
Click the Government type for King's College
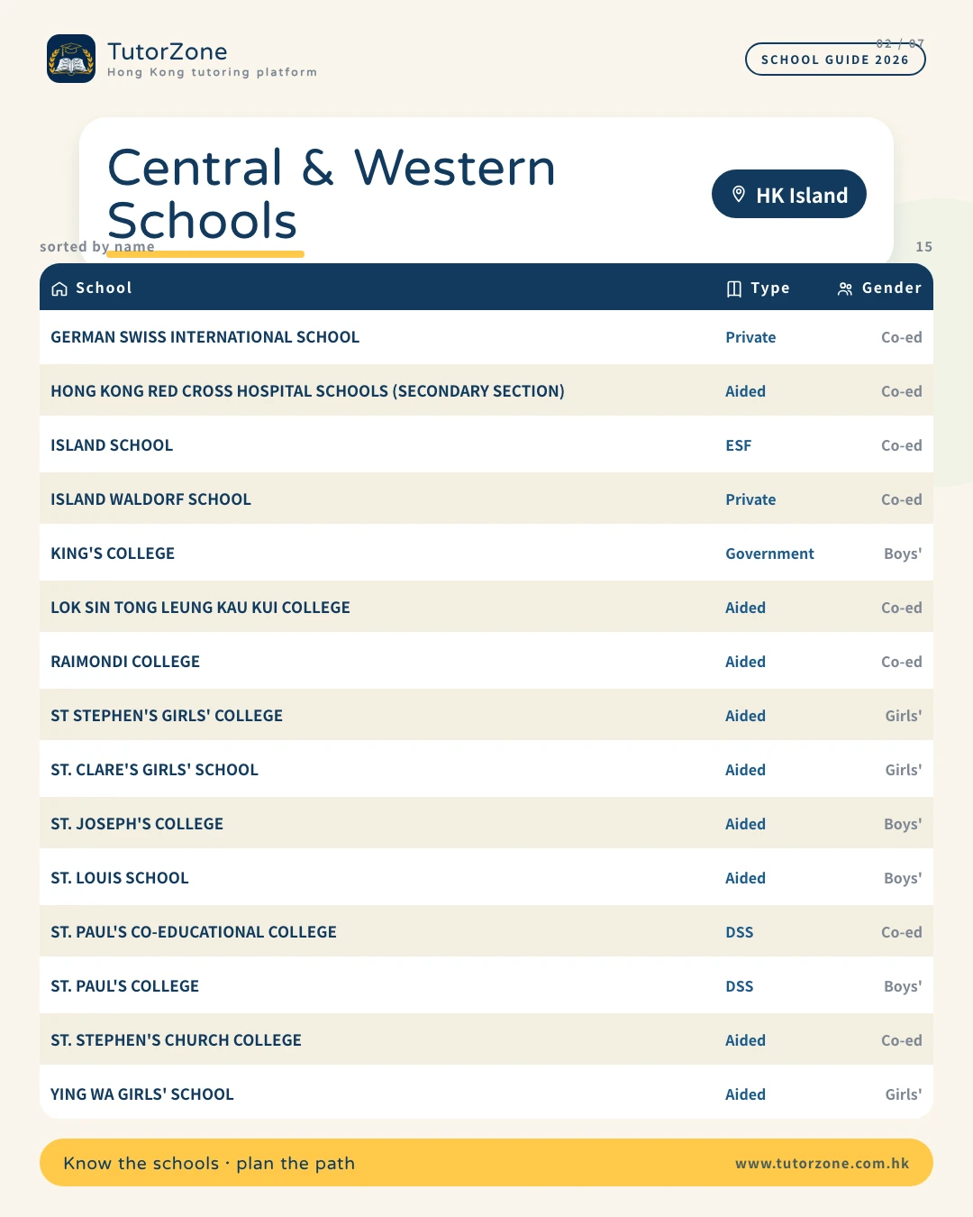769,554
